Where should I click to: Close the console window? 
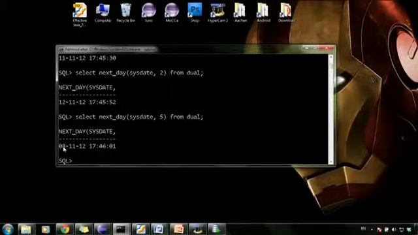[327, 48]
